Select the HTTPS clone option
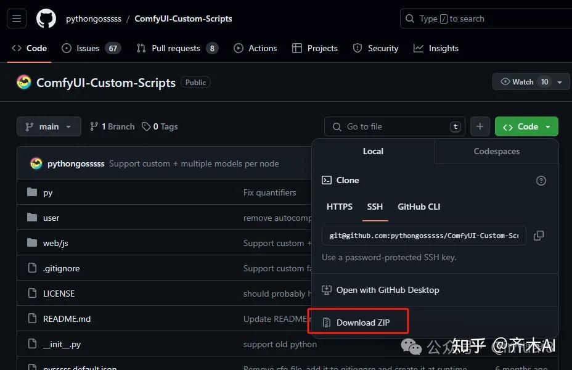The width and height of the screenshot is (572, 370). pos(340,207)
